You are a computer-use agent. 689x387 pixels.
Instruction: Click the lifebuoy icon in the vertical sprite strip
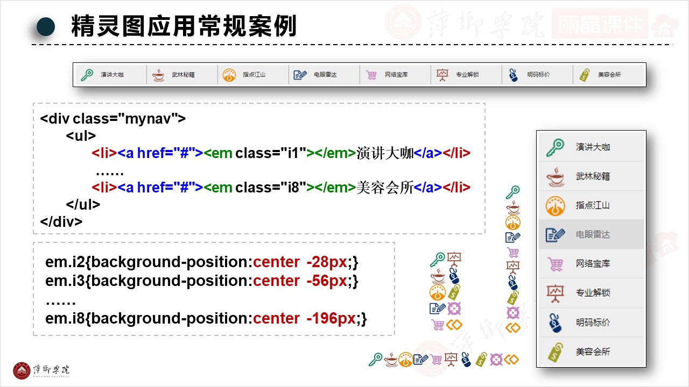[513, 312]
